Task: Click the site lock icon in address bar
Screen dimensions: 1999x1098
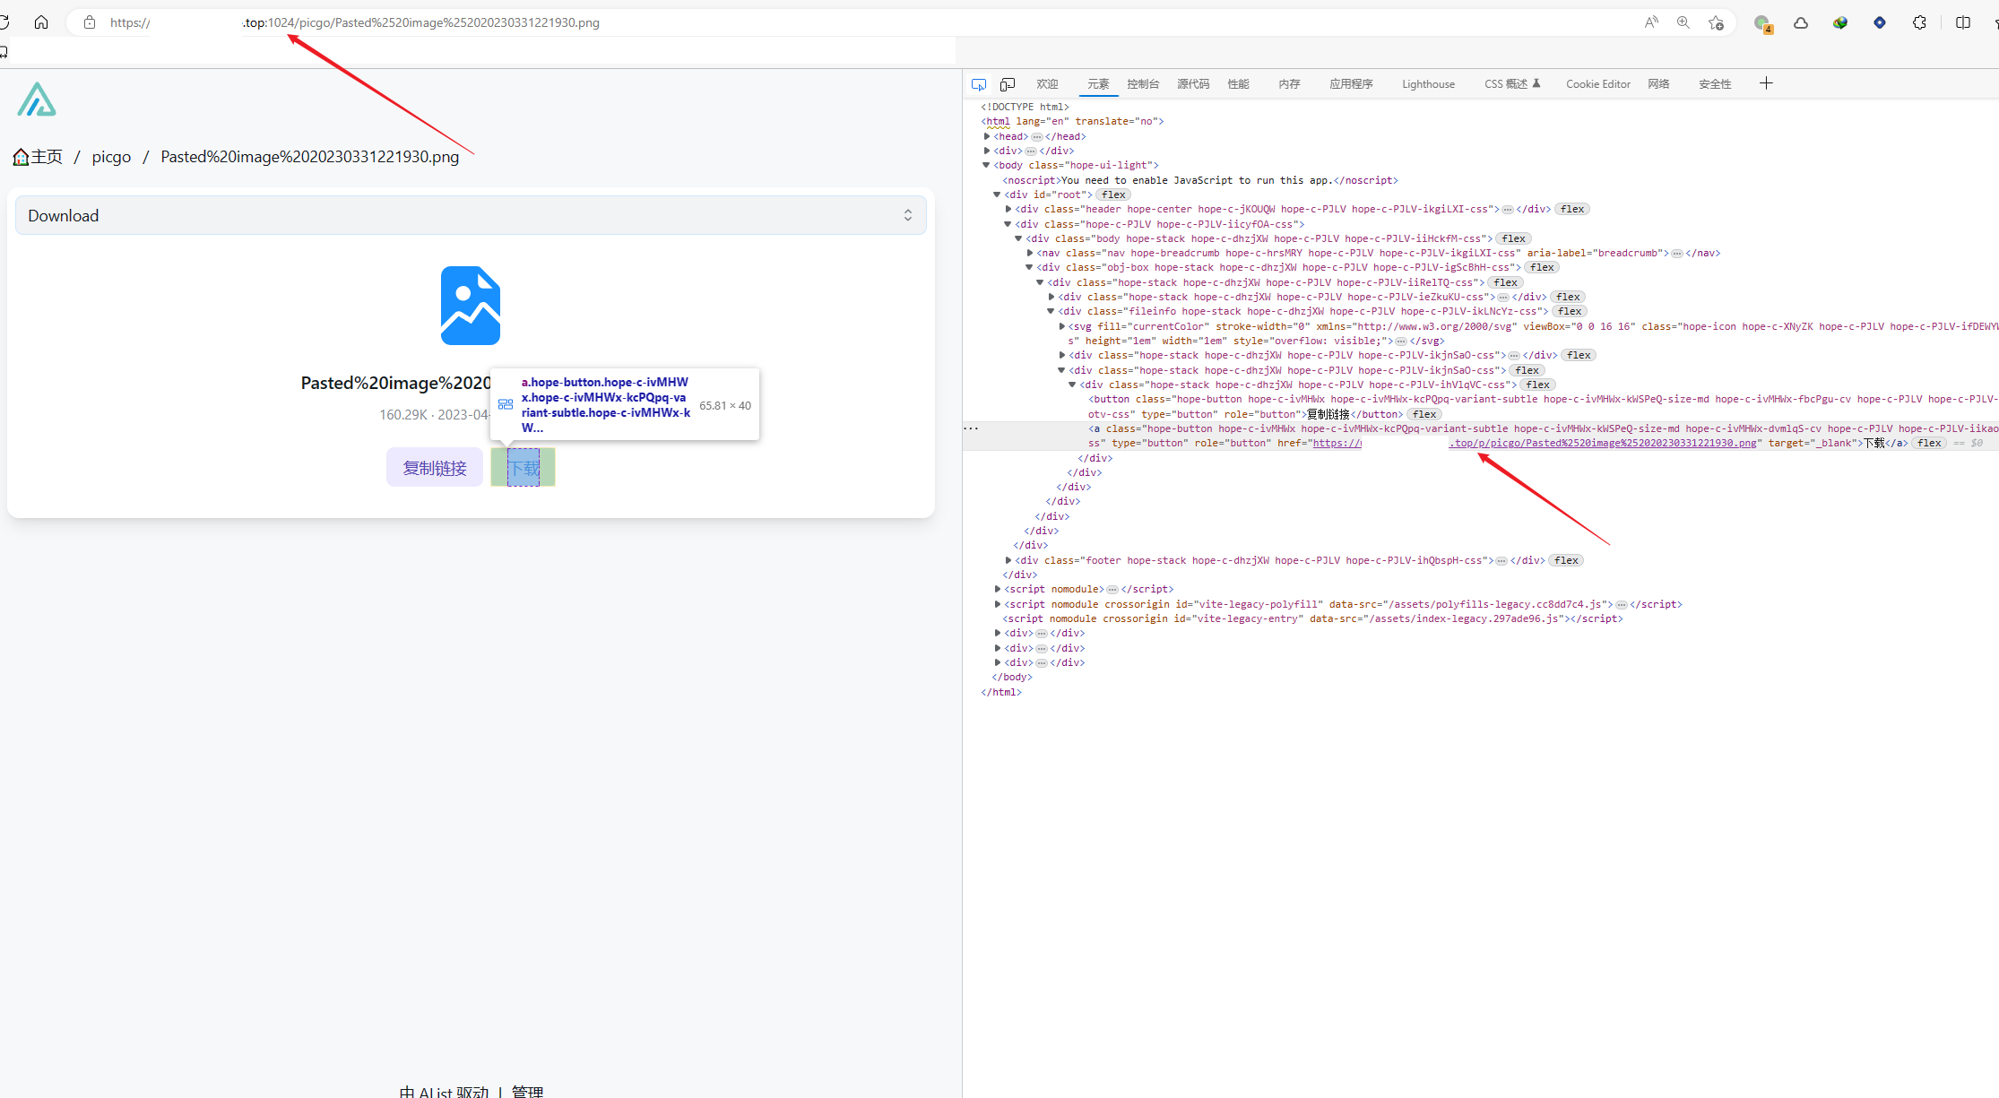Action: [90, 22]
